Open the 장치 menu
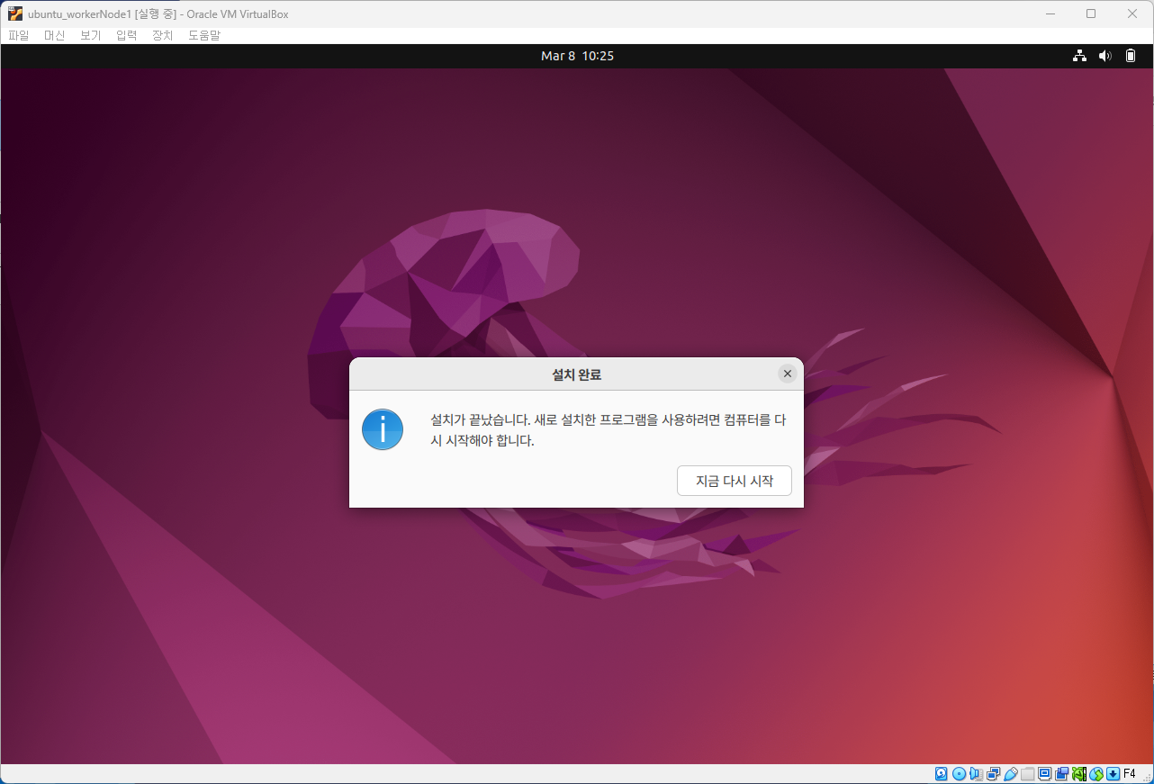Viewport: 1154px width, 784px height. pyautogui.click(x=163, y=35)
